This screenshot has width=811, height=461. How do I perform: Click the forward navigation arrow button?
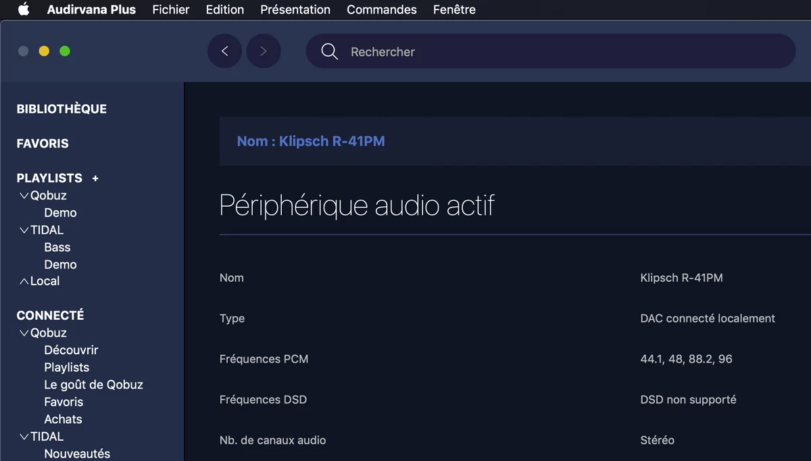264,51
